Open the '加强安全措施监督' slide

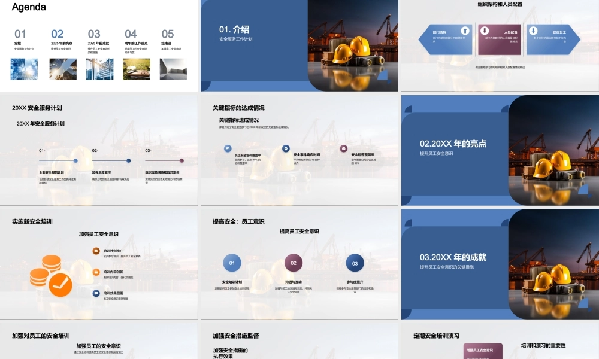299,340
